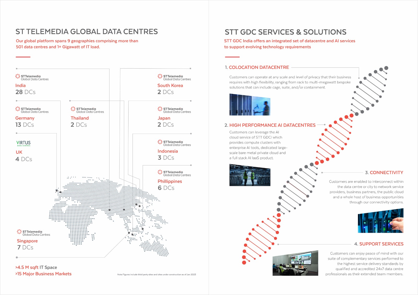
Task: Click the "1. COLOCATION DATACENTRE" heading
Action: click(x=257, y=67)
